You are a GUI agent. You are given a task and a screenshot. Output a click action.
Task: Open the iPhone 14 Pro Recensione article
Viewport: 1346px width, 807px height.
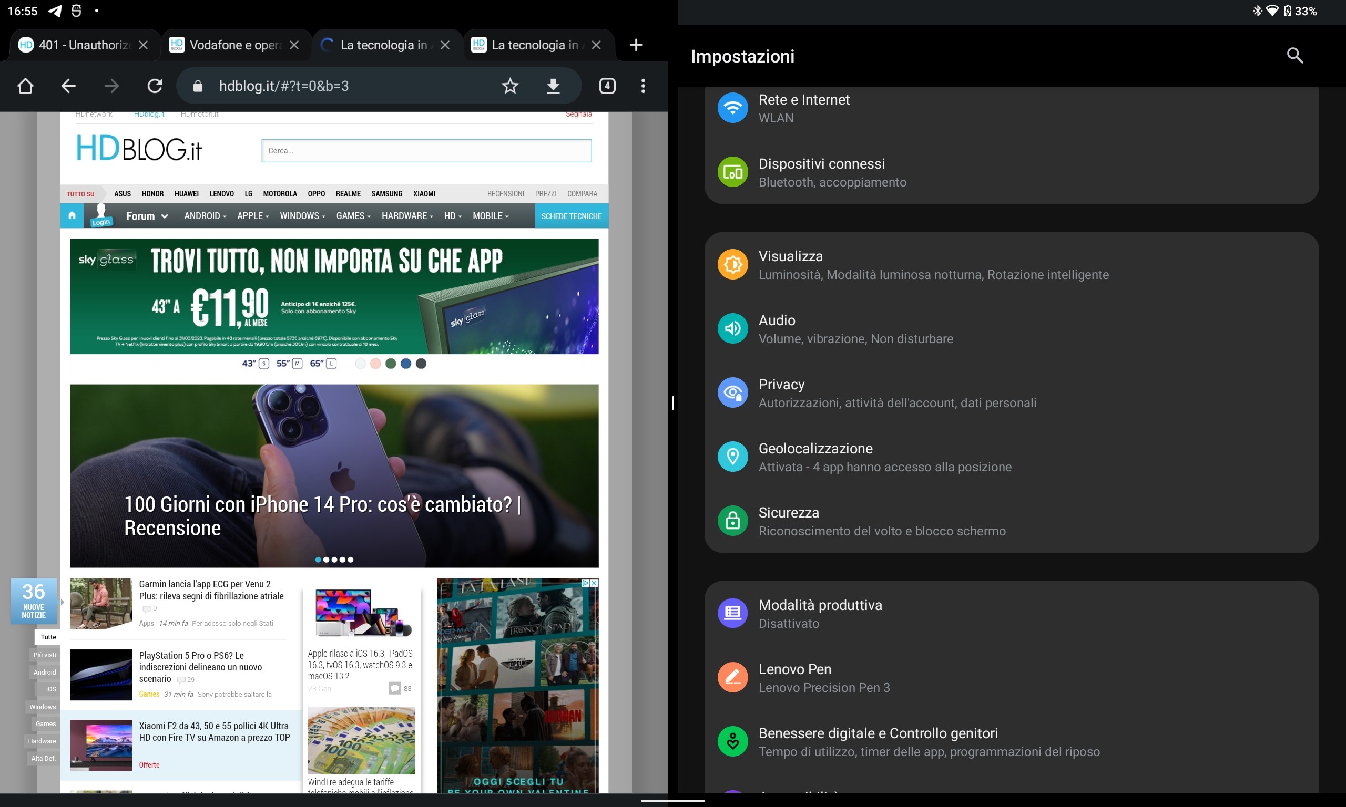pyautogui.click(x=334, y=476)
